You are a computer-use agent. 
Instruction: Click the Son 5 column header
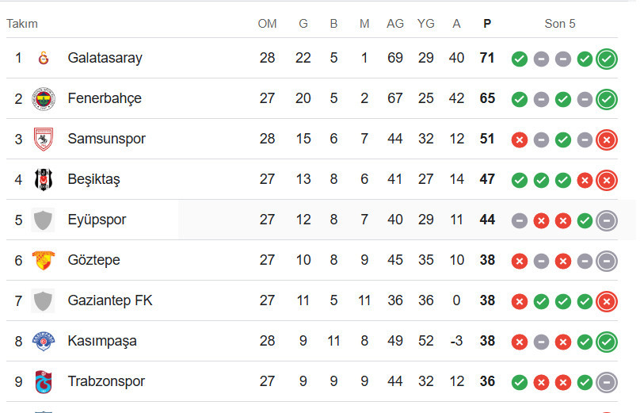pos(559,24)
